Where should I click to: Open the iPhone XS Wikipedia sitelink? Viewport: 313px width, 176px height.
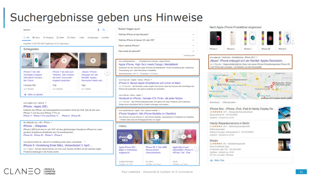click(28, 135)
